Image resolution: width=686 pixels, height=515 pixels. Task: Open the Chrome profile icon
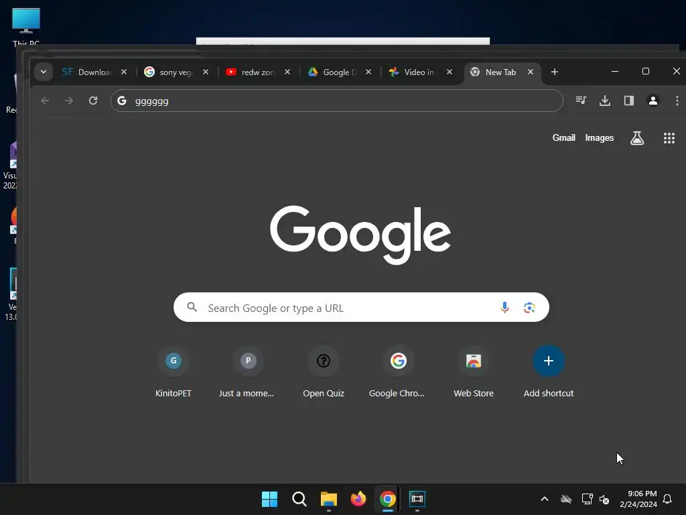[x=653, y=101]
